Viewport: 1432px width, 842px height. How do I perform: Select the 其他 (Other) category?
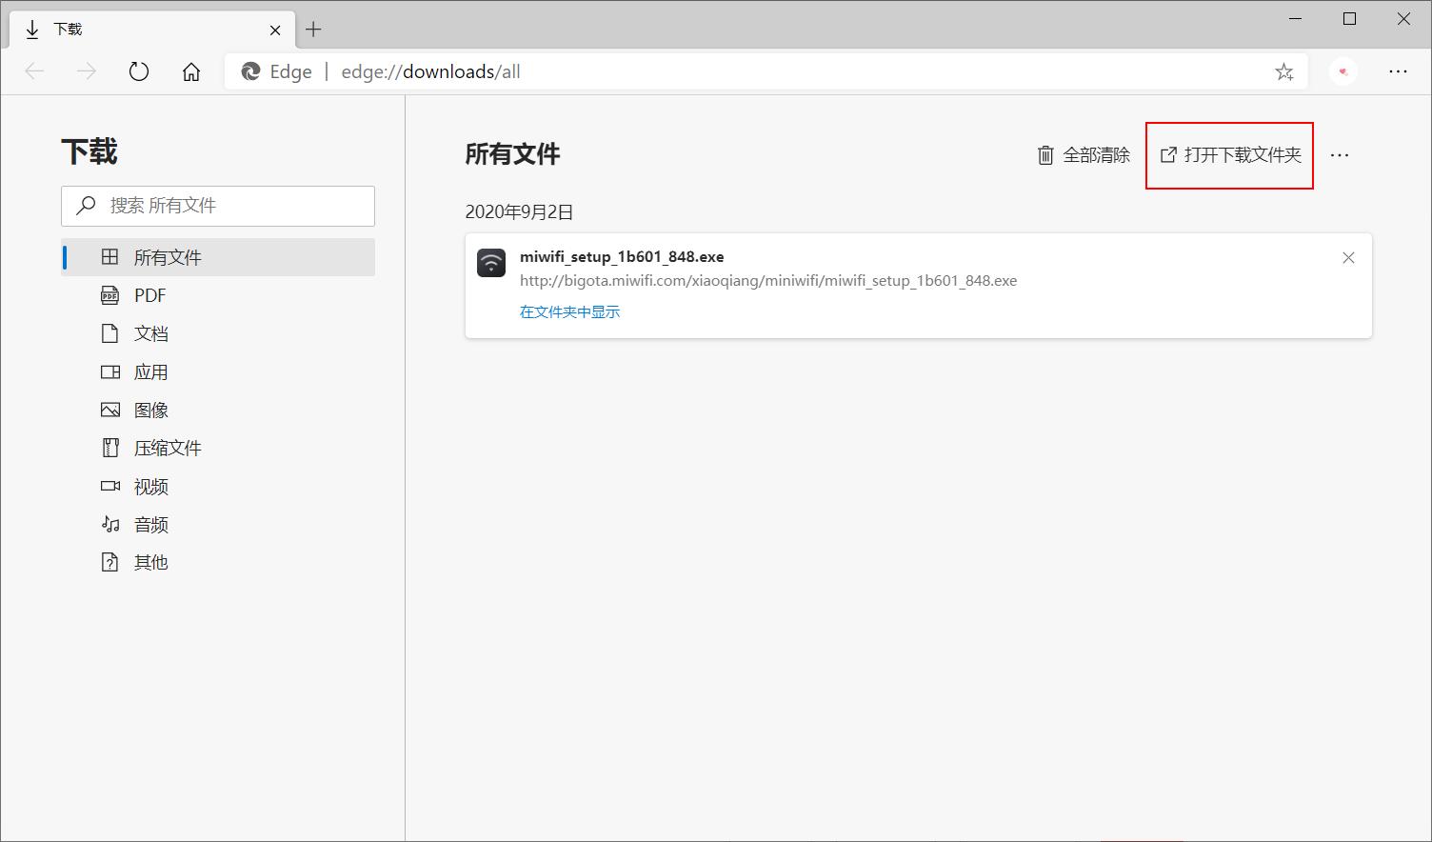[149, 561]
